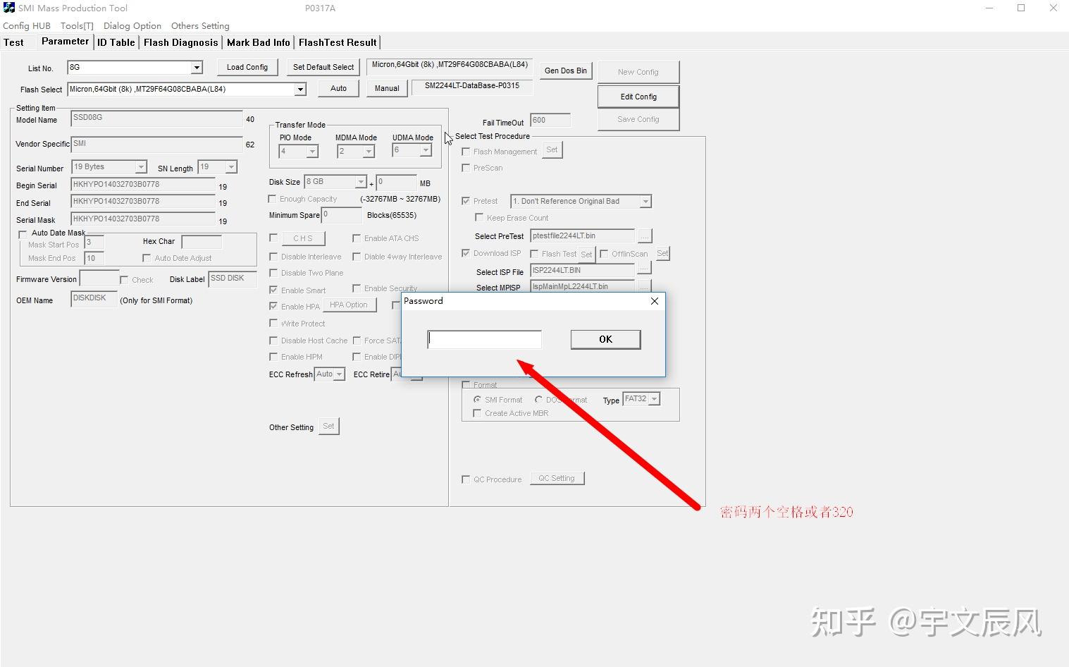Toggle the Flash Management checkbox

[466, 152]
